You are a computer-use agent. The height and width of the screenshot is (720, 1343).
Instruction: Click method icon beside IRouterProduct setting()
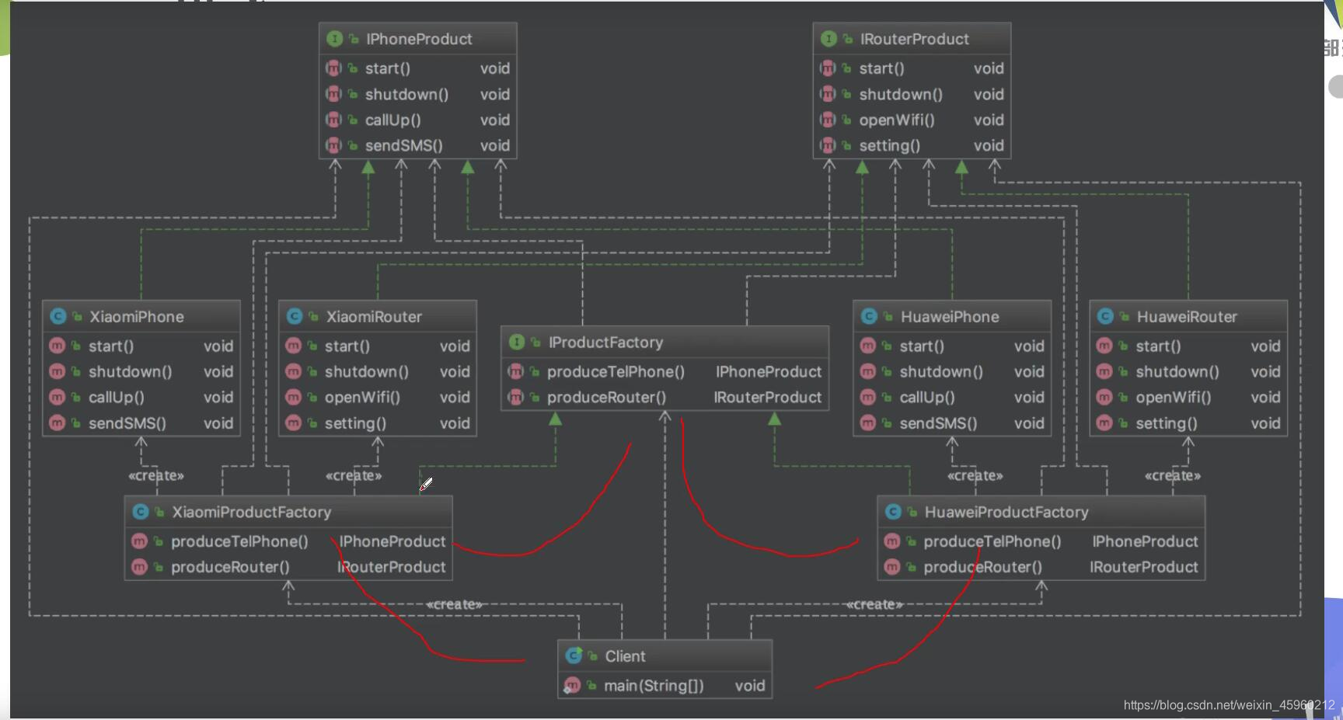click(827, 145)
